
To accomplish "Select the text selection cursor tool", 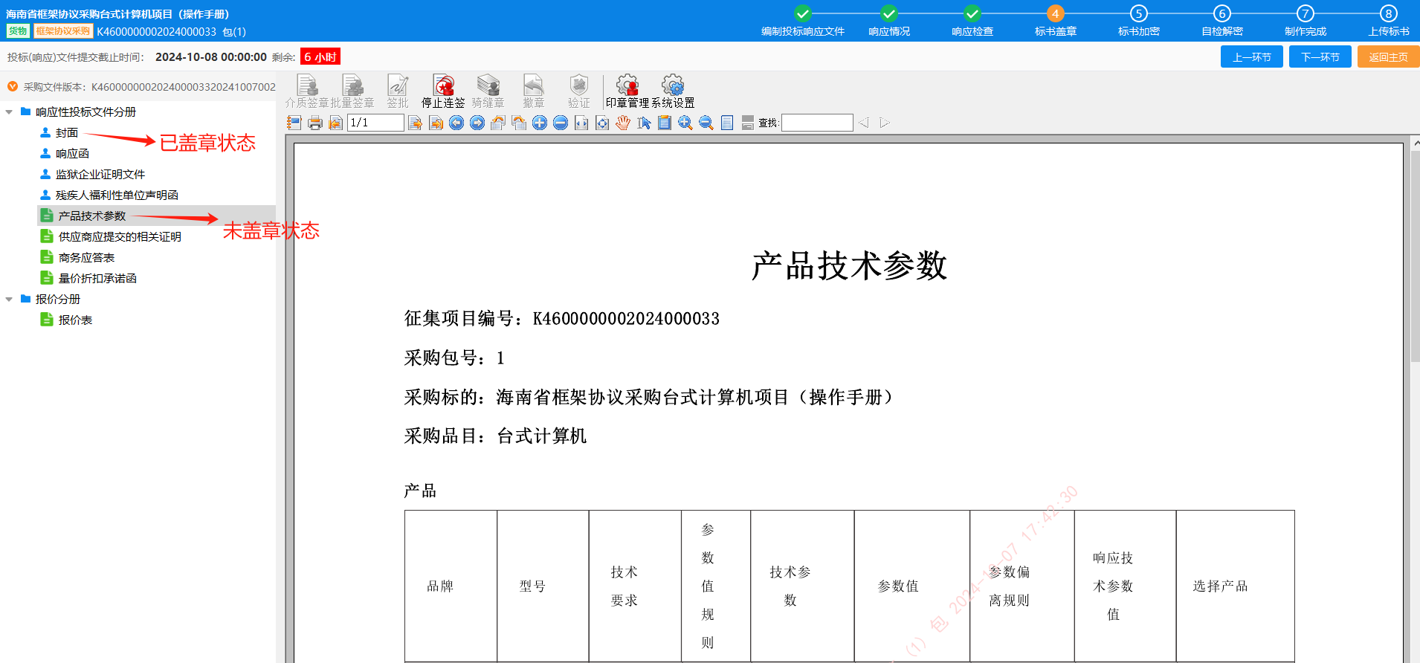I will (644, 123).
